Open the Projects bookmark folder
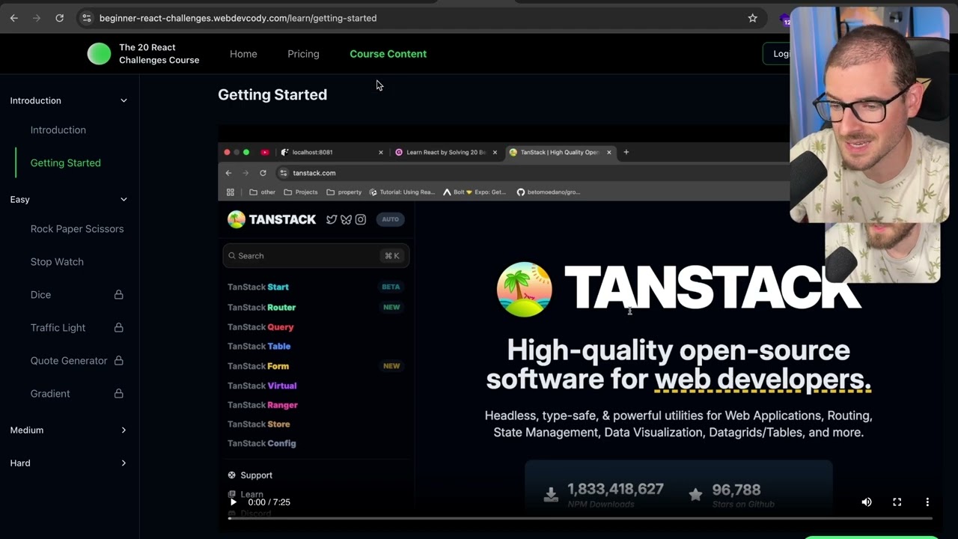The height and width of the screenshot is (539, 958). click(301, 192)
